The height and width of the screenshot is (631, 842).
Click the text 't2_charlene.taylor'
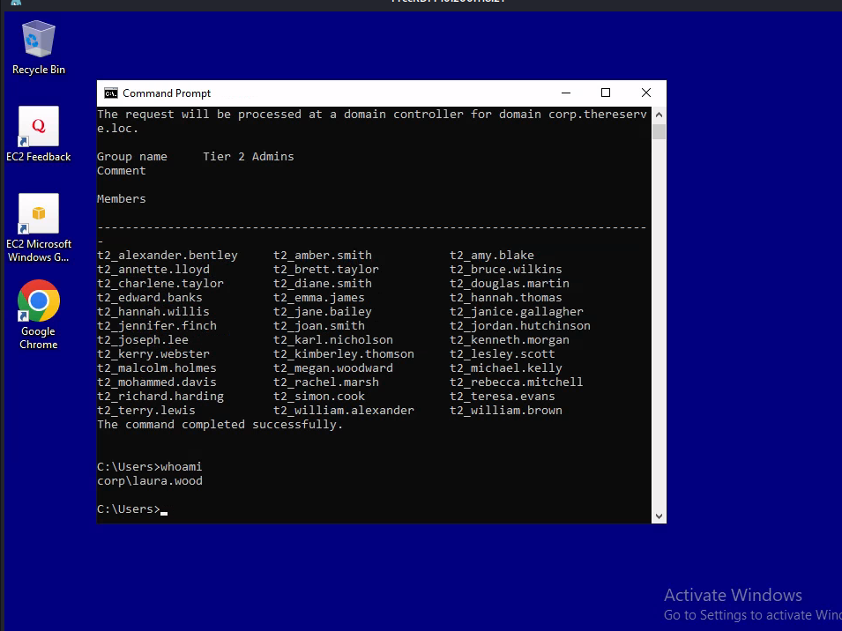(x=160, y=283)
